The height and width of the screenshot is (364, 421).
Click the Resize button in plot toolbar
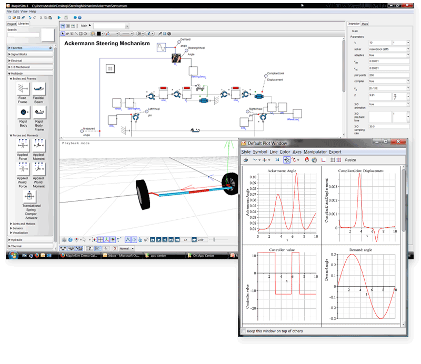(x=350, y=160)
